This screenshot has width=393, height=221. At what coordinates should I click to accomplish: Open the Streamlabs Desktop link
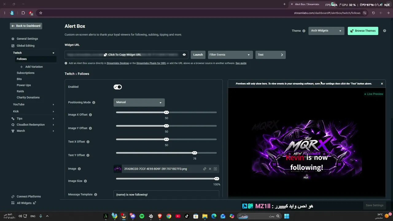(x=118, y=63)
